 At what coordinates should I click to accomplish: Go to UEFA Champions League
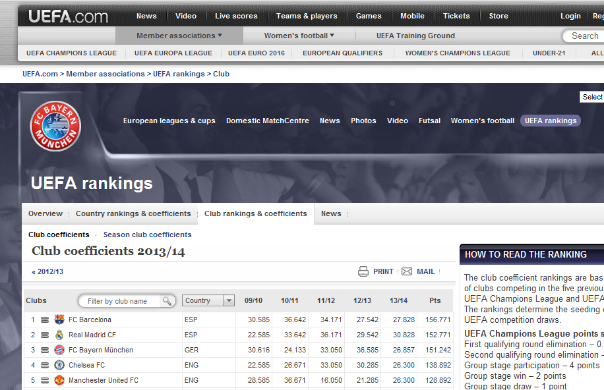point(71,53)
